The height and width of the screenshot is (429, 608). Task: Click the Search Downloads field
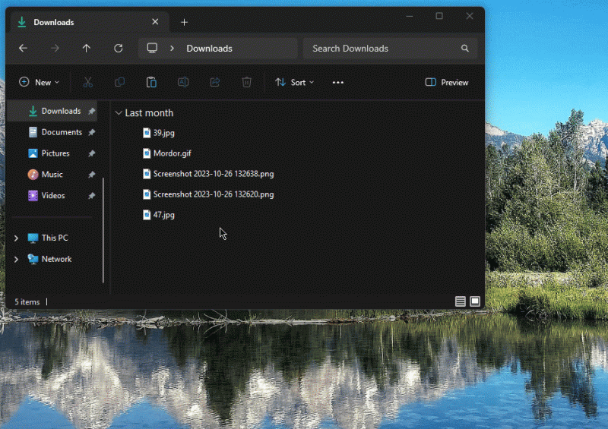pos(391,49)
